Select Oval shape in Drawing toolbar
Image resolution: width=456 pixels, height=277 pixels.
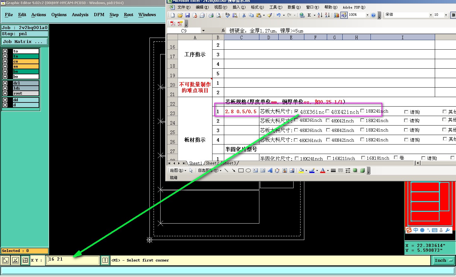click(248, 170)
